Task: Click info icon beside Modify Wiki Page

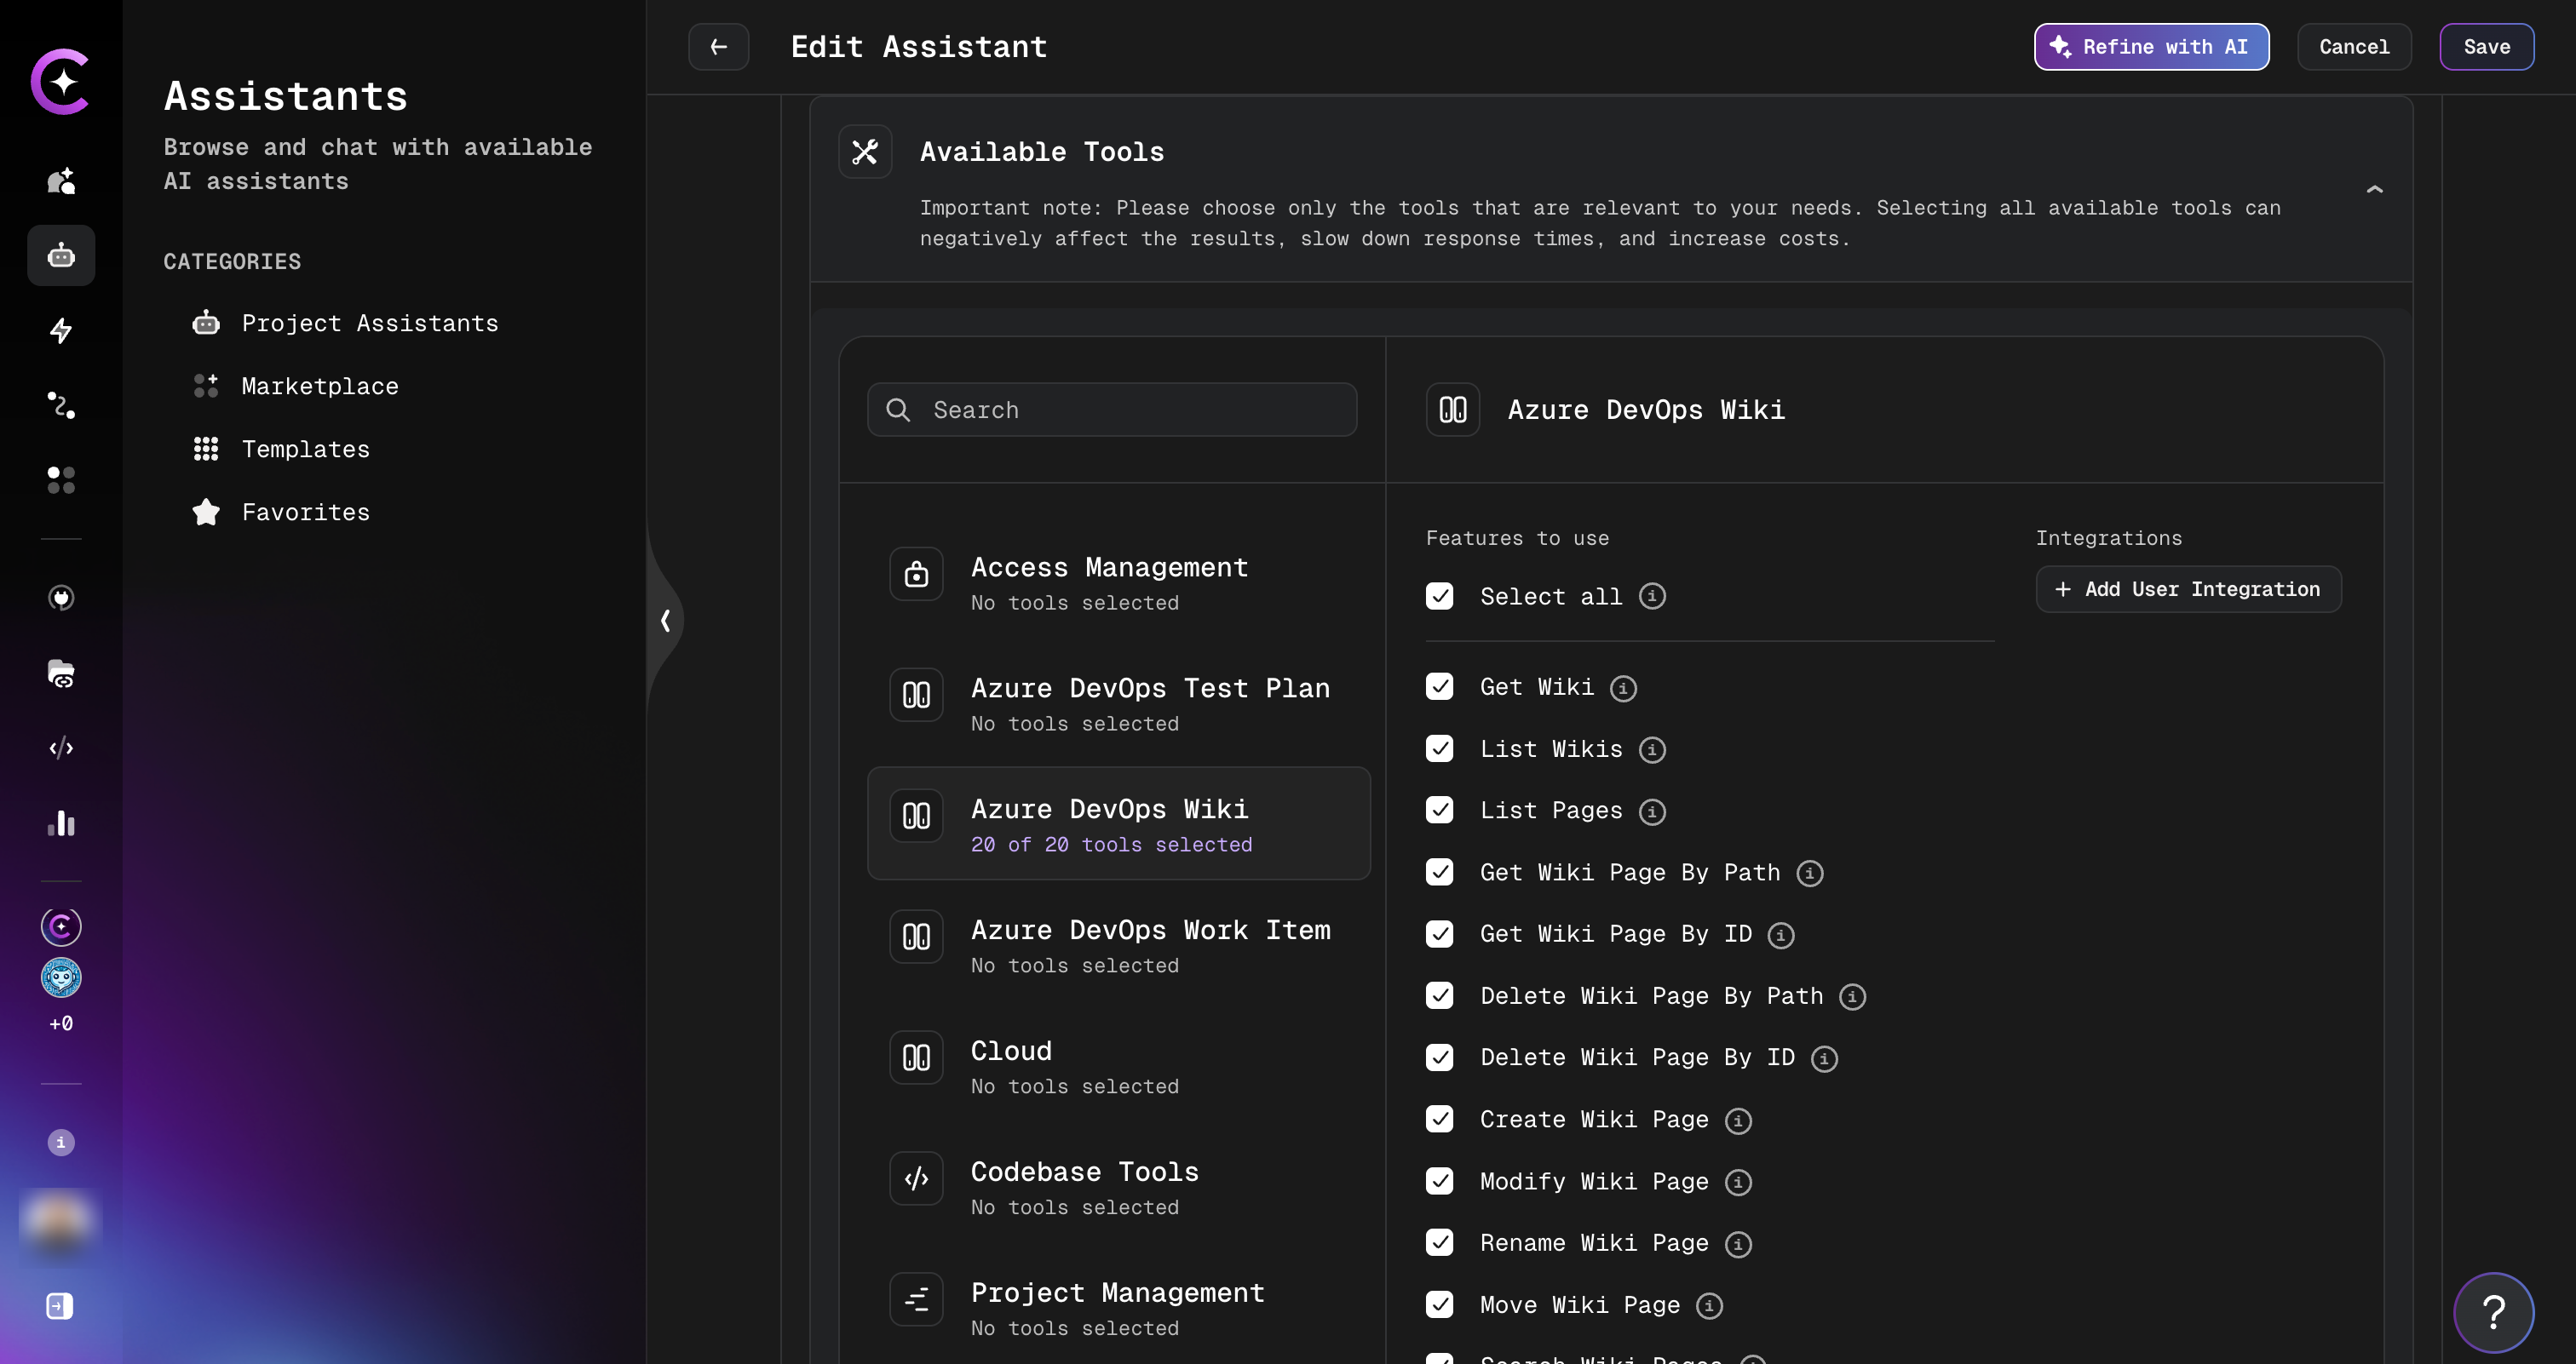Action: point(1738,1182)
